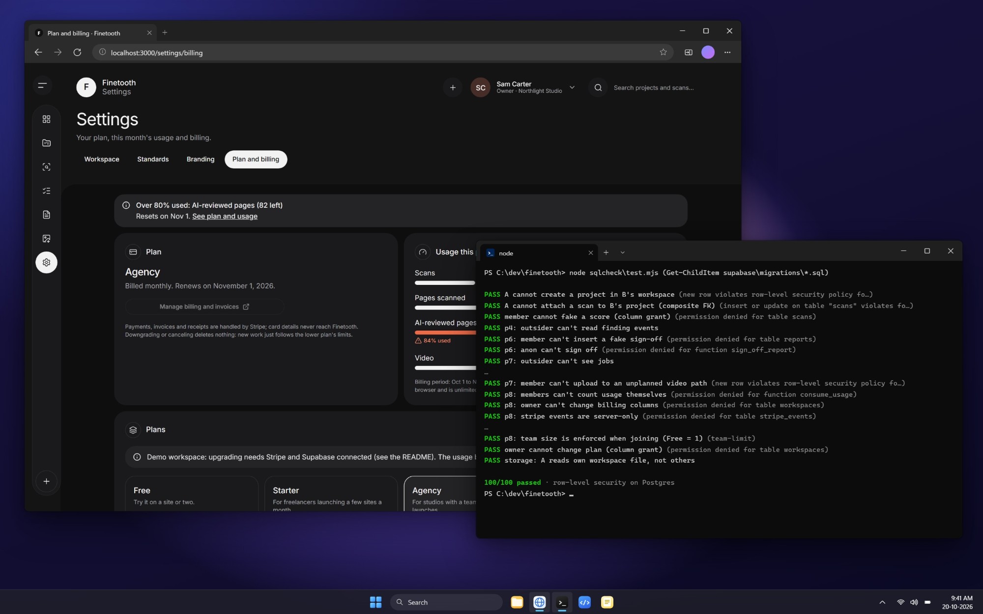Open the taskbar sticky notes app

[x=607, y=602]
